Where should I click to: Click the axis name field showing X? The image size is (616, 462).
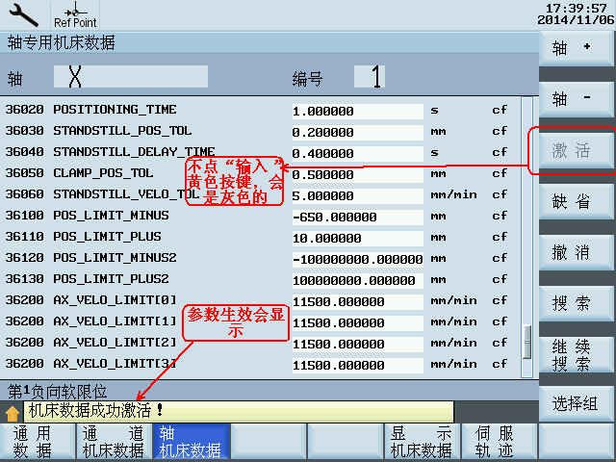click(x=131, y=77)
